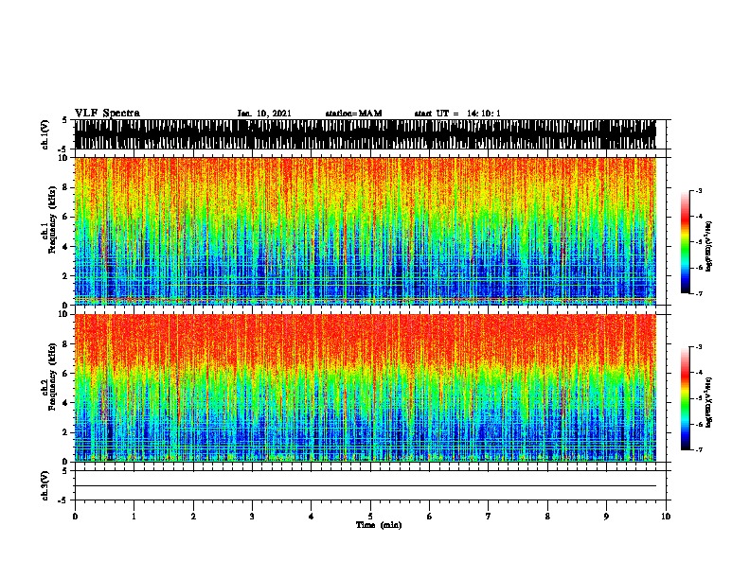Select the date "Jan. 10, 2021"
The image size is (750, 579).
coord(264,114)
